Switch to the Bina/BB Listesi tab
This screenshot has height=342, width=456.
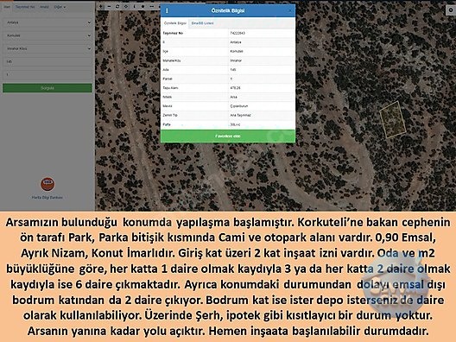click(202, 23)
